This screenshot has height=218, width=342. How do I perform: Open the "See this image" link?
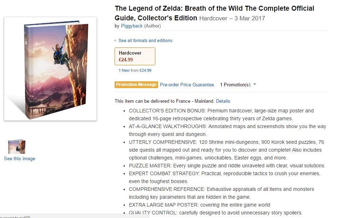(x=19, y=159)
